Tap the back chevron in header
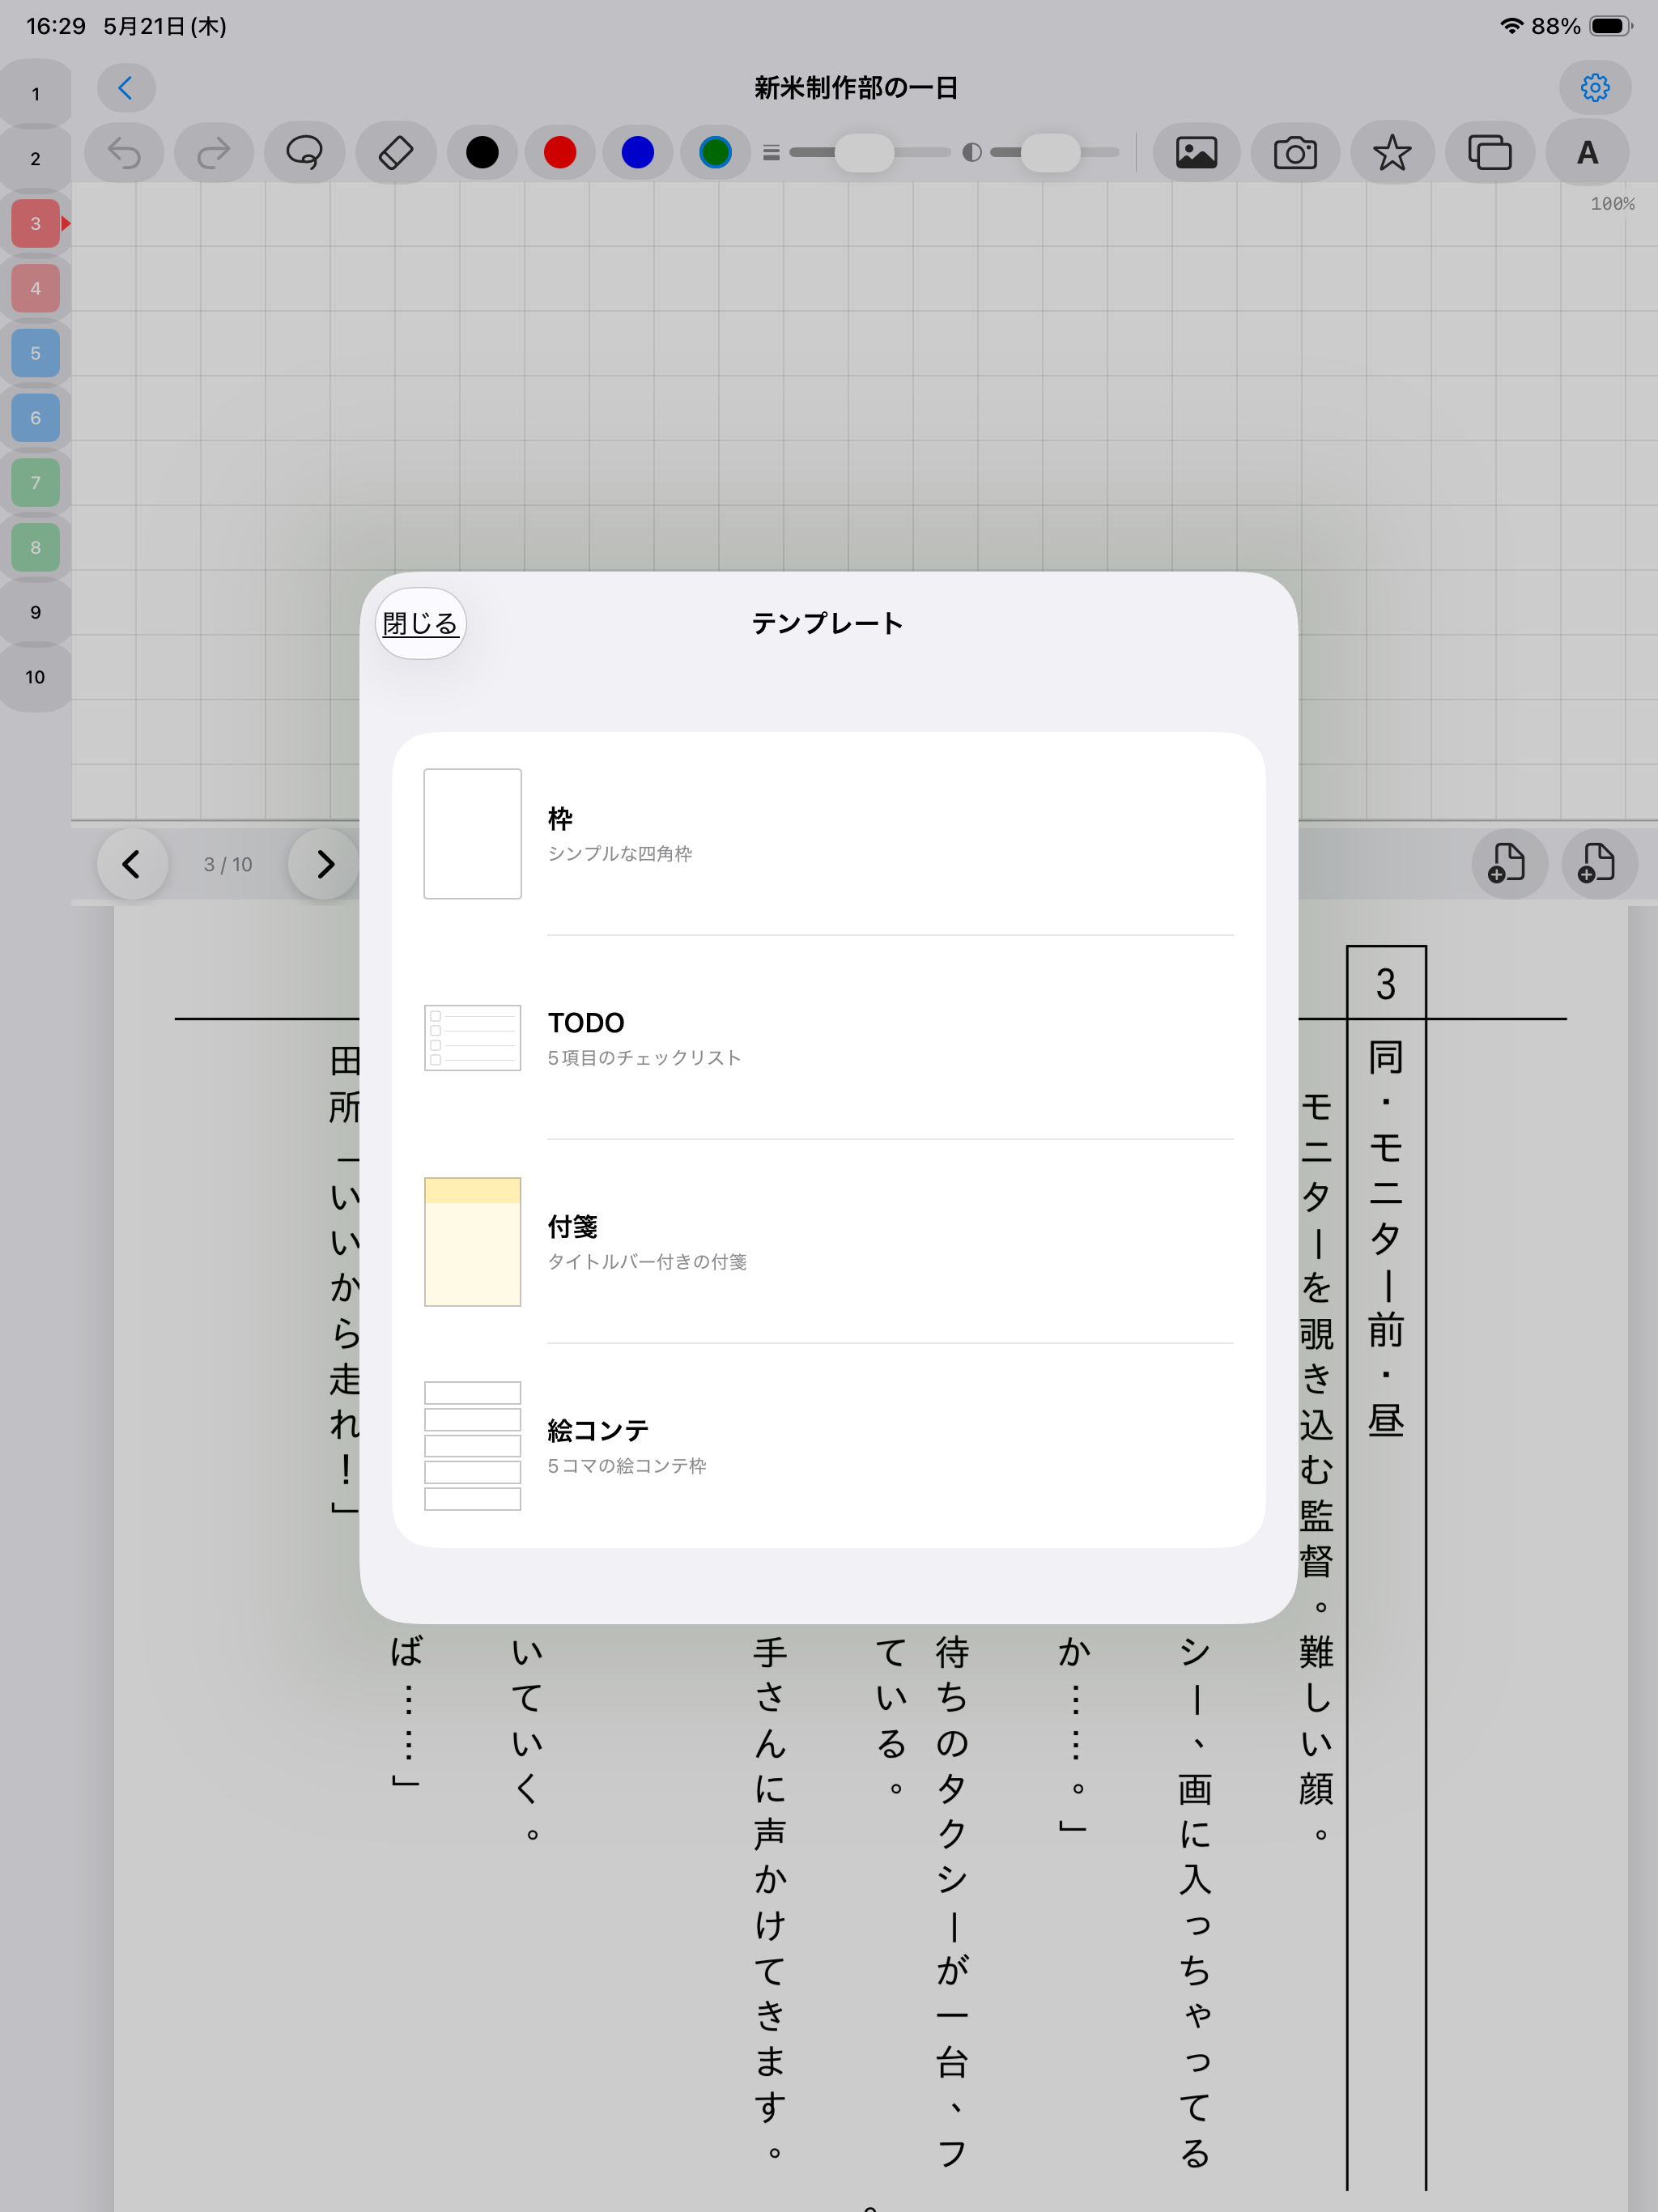 126,88
